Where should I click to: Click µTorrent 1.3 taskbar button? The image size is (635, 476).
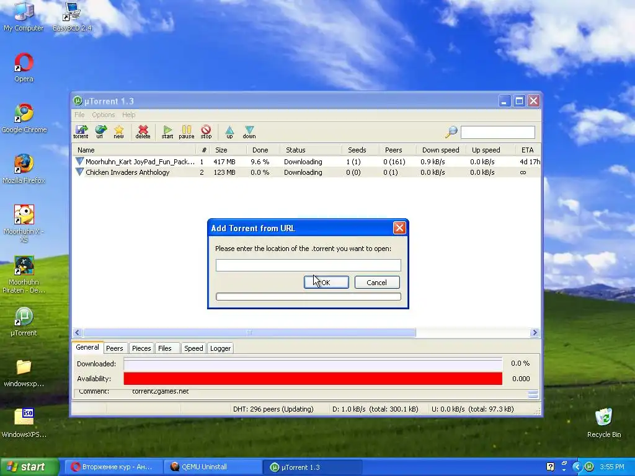click(313, 467)
